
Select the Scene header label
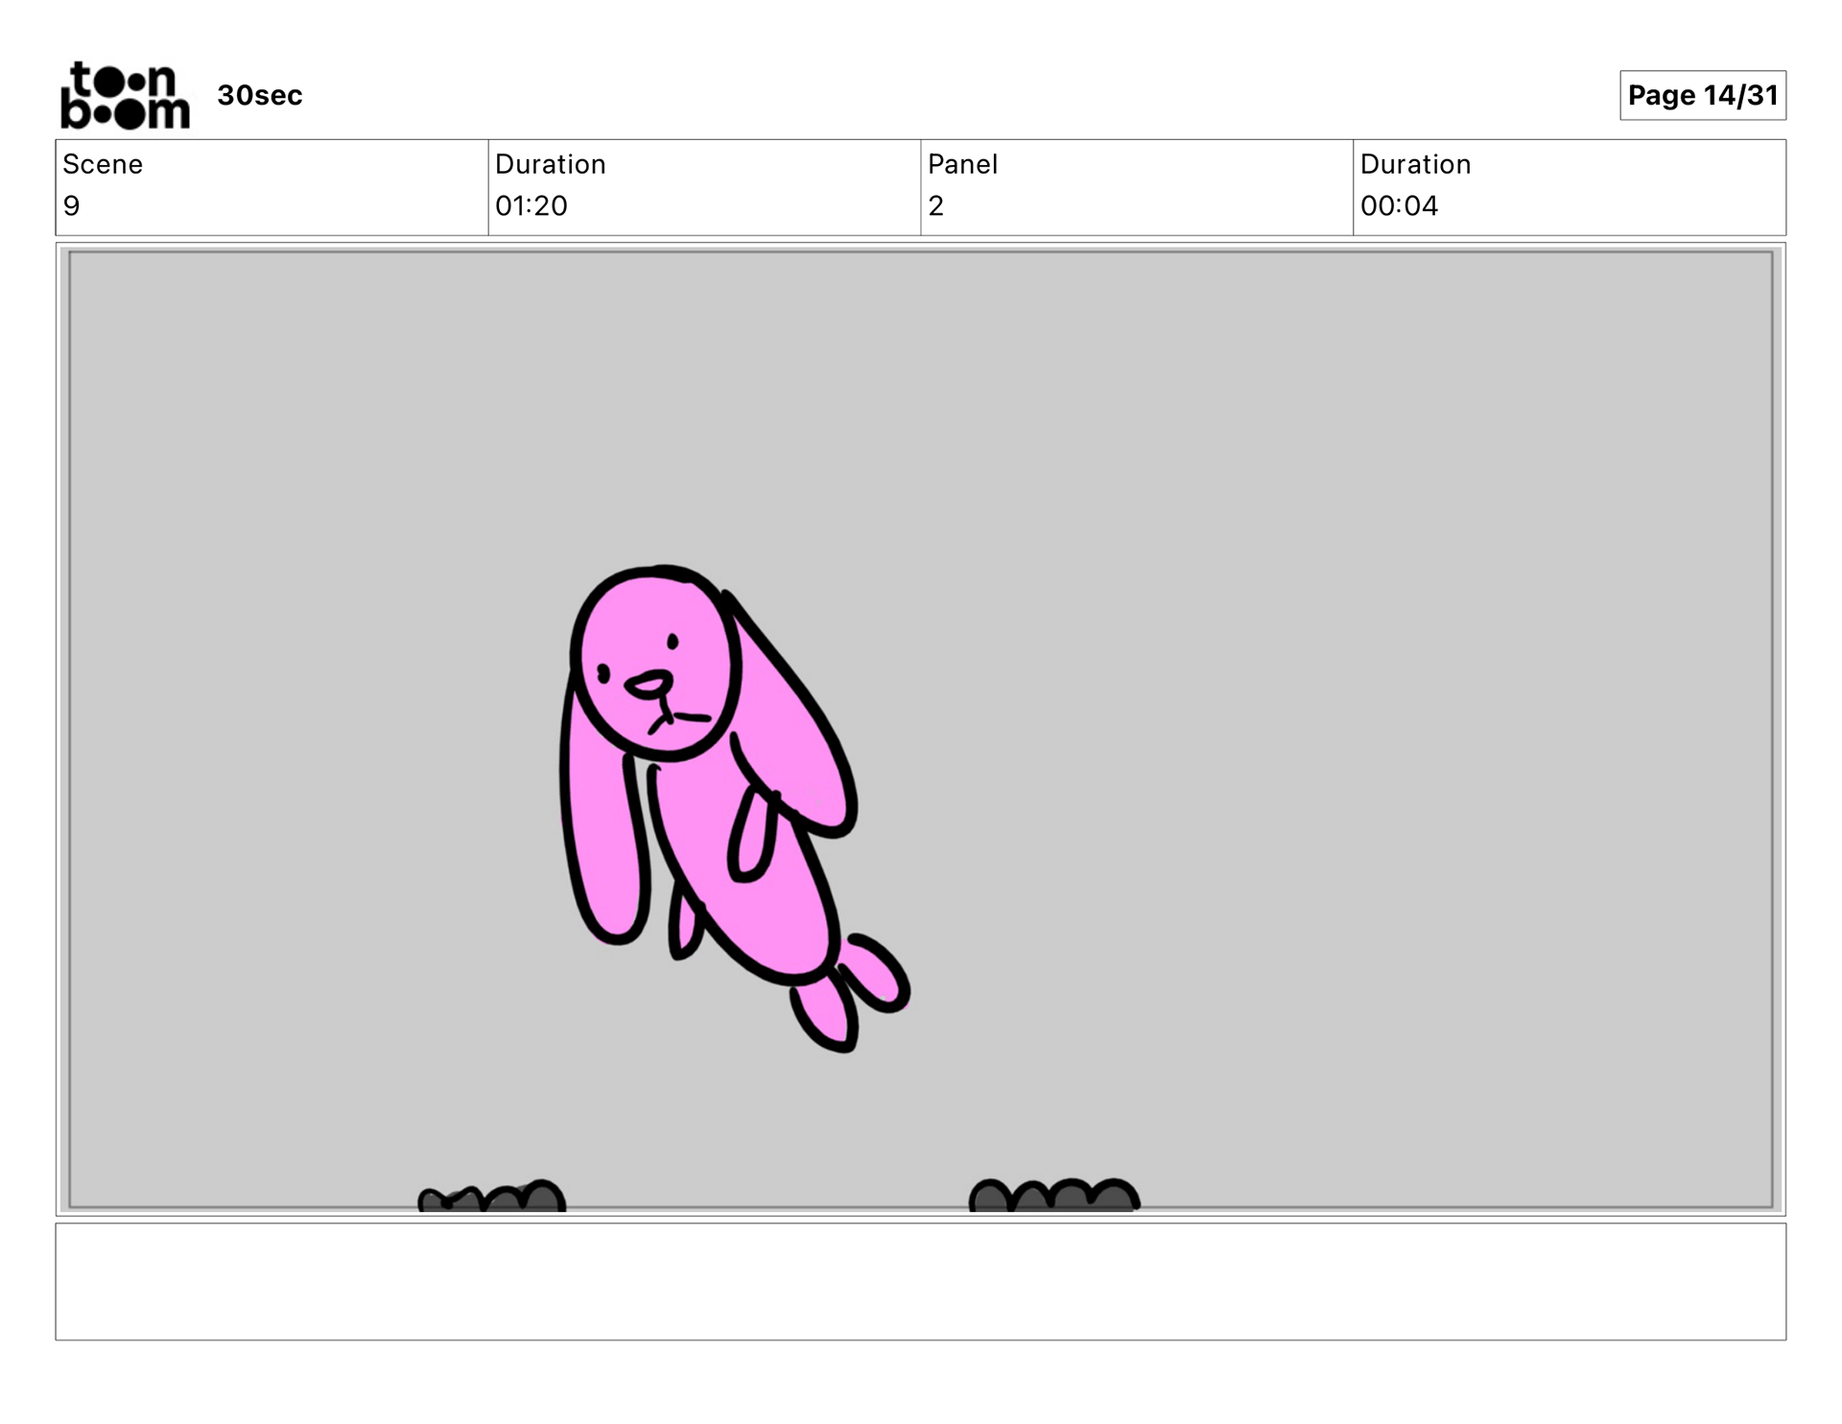click(103, 164)
